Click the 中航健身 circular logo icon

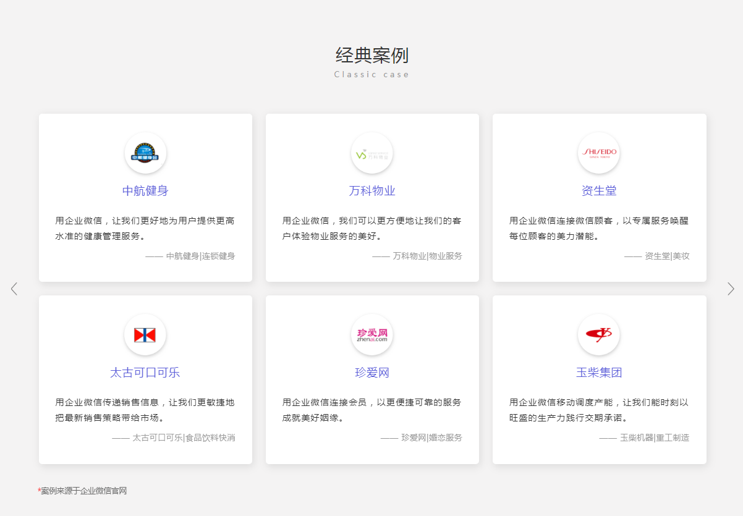145,153
